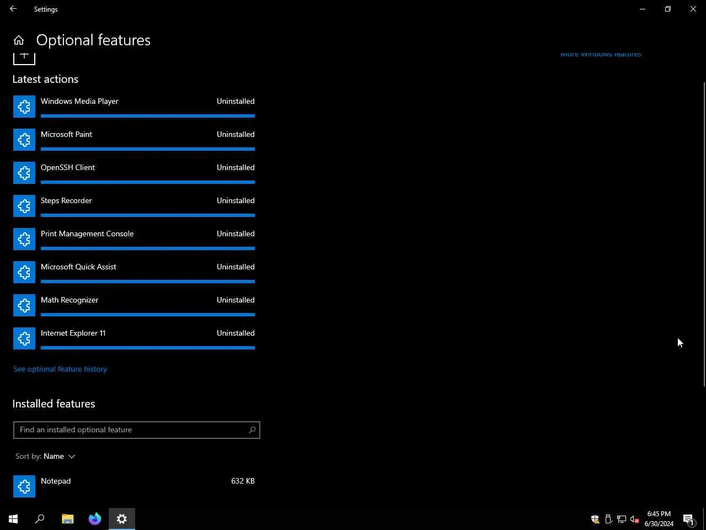706x530 pixels.
Task: Select the Internet Explorer 11 text
Action: [73, 333]
